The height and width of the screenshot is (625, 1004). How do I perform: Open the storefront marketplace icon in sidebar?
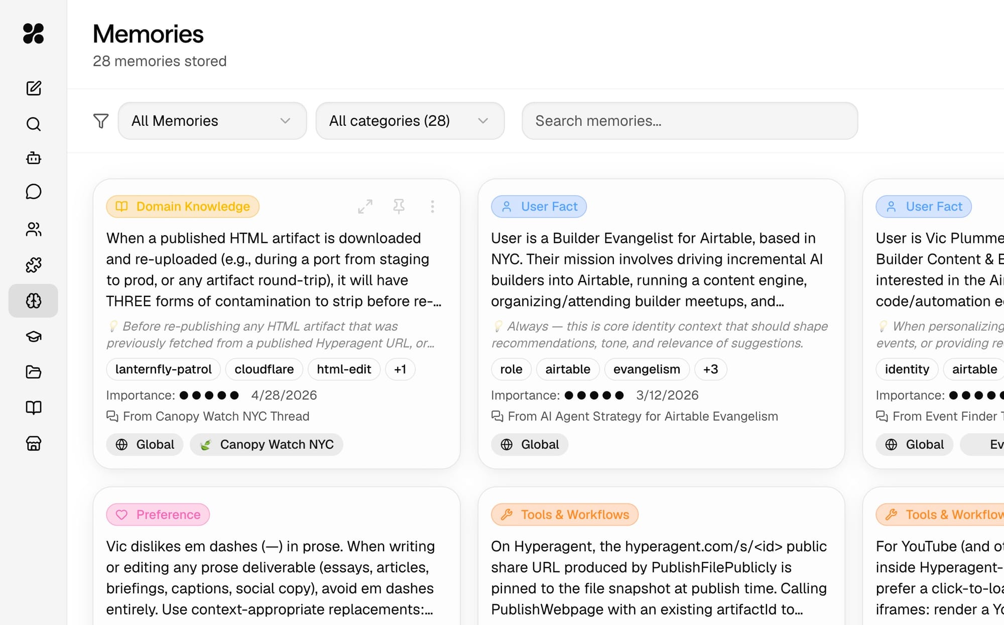(34, 443)
